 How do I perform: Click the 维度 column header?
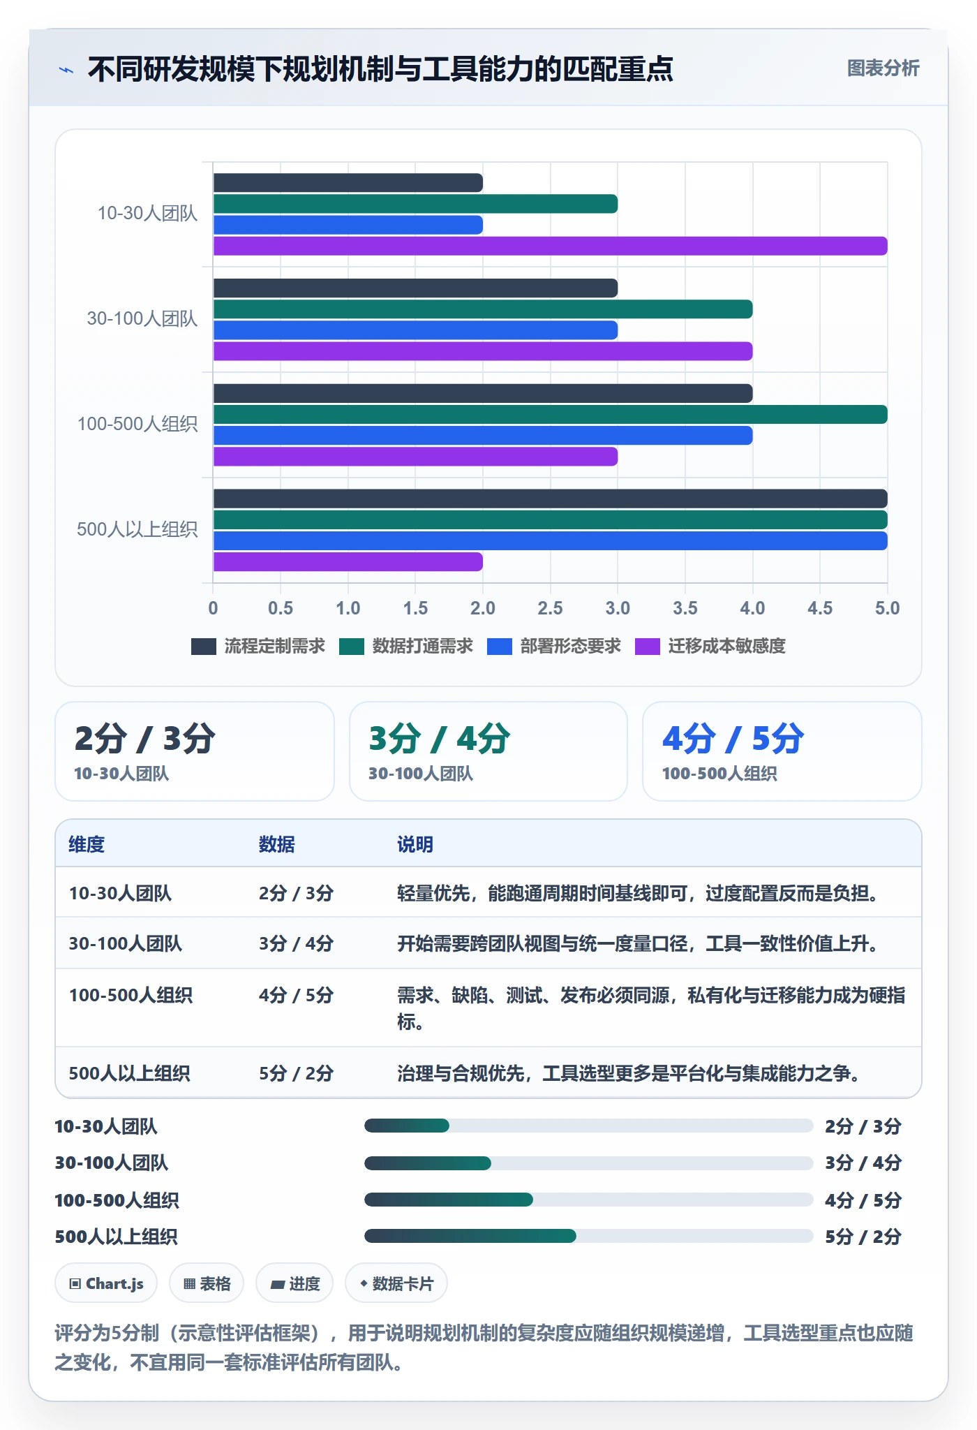pyautogui.click(x=87, y=844)
